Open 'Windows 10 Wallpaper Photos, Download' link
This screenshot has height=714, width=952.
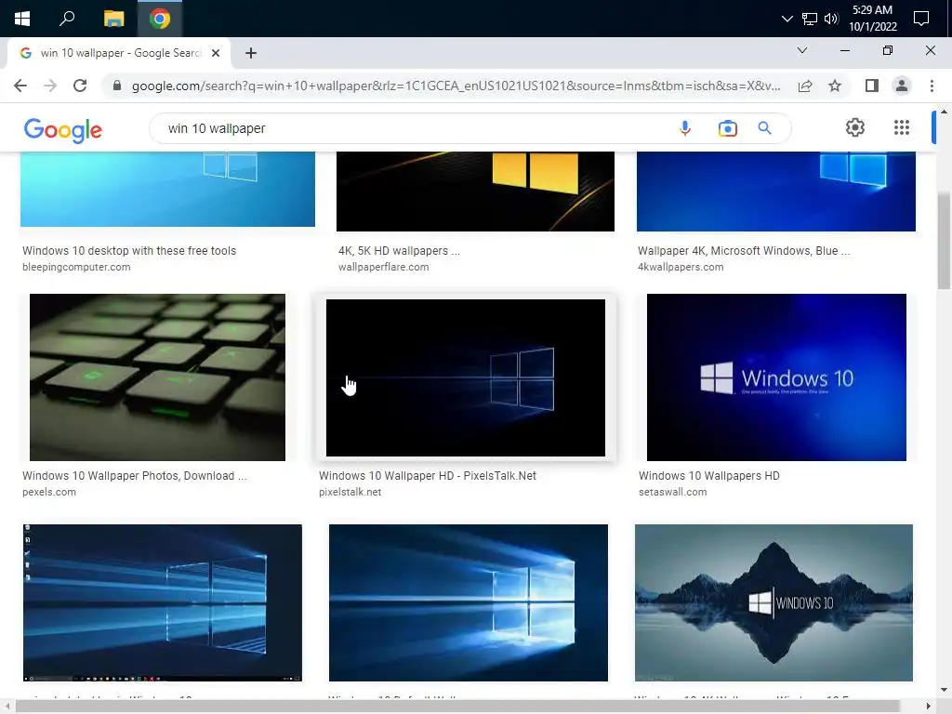(135, 476)
